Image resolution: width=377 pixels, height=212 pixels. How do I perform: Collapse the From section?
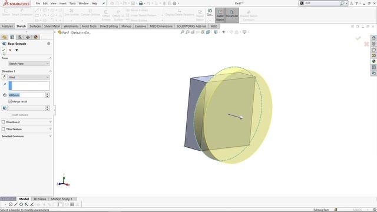click(x=50, y=58)
